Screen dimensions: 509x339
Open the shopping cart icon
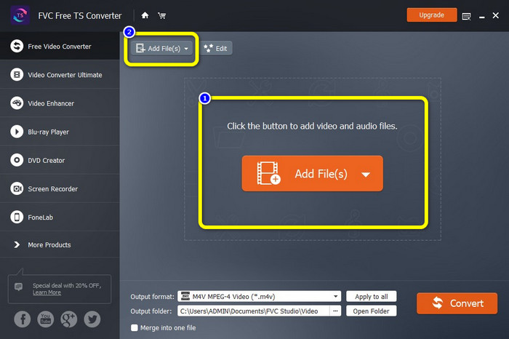(161, 15)
